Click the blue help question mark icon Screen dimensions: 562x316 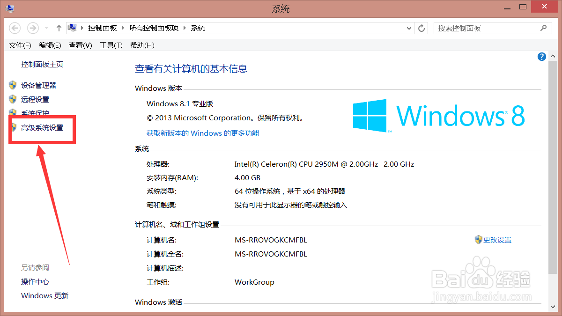[542, 57]
